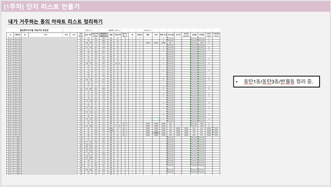Click the '전세' column header next to 매매
This screenshot has width=331, height=187.
[156, 35]
